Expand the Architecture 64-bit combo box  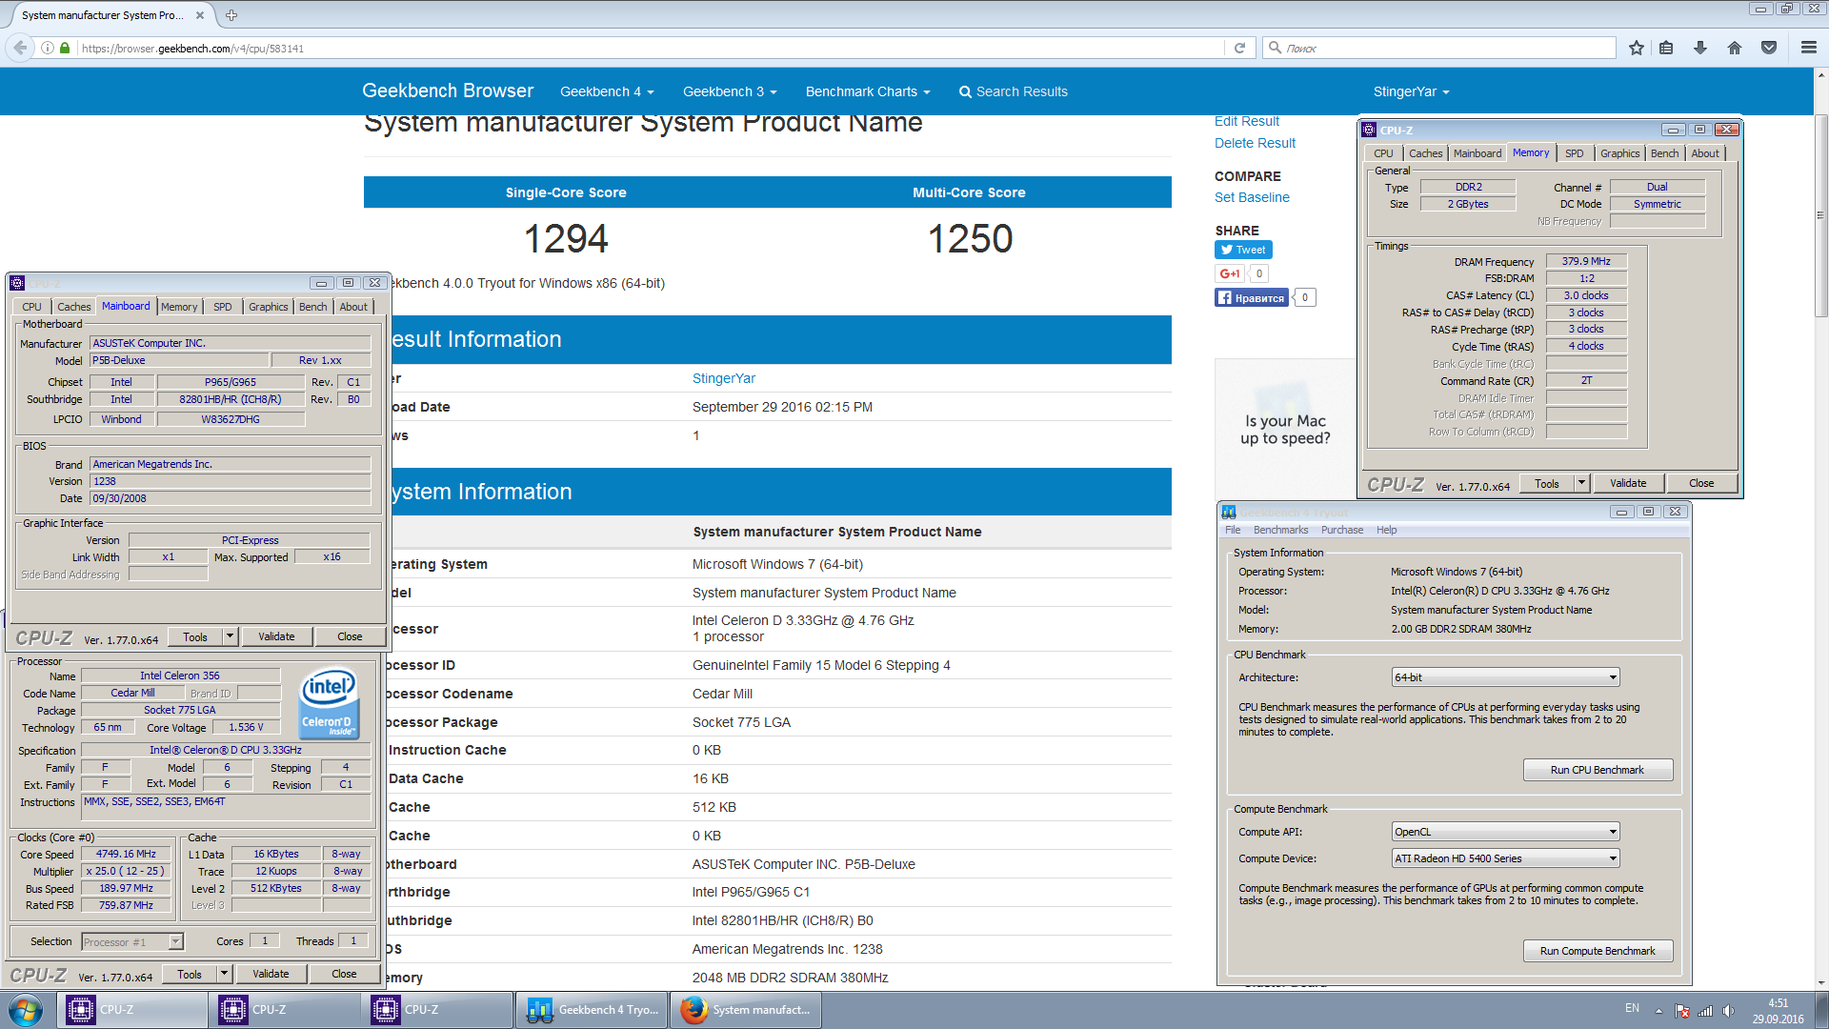tap(1505, 677)
